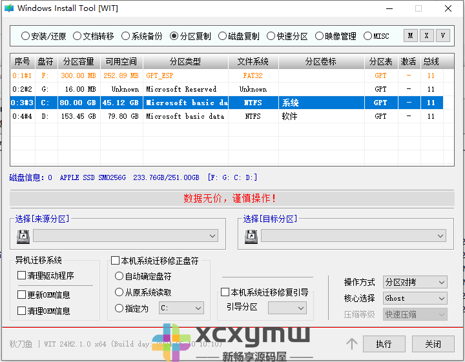Minimize the WIT window
465x362 pixels.
(x=389, y=8)
